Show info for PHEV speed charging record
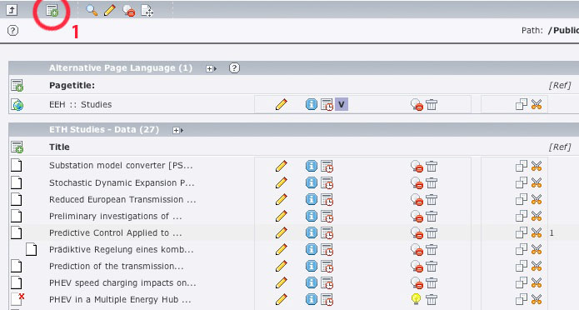The height and width of the screenshot is (310, 579). [312, 282]
